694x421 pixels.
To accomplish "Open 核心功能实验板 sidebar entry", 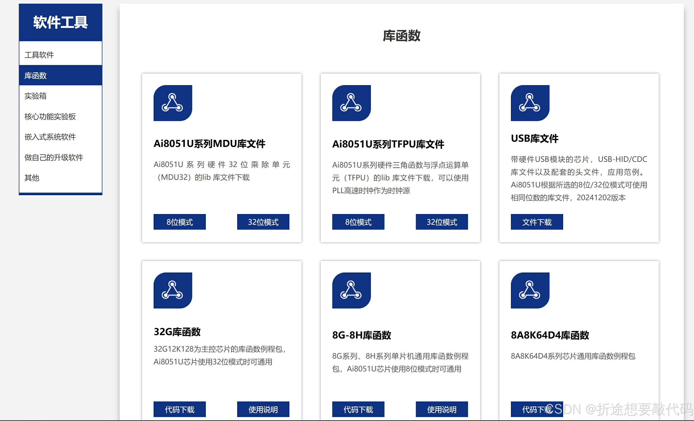I will click(50, 116).
